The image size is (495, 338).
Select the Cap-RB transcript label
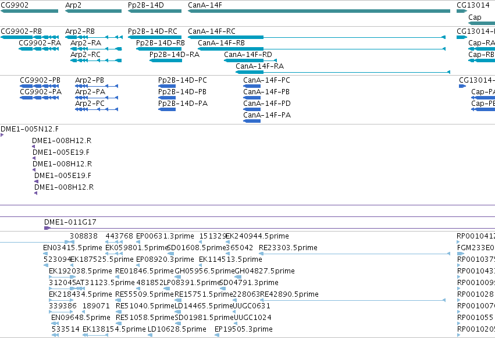tap(482, 55)
